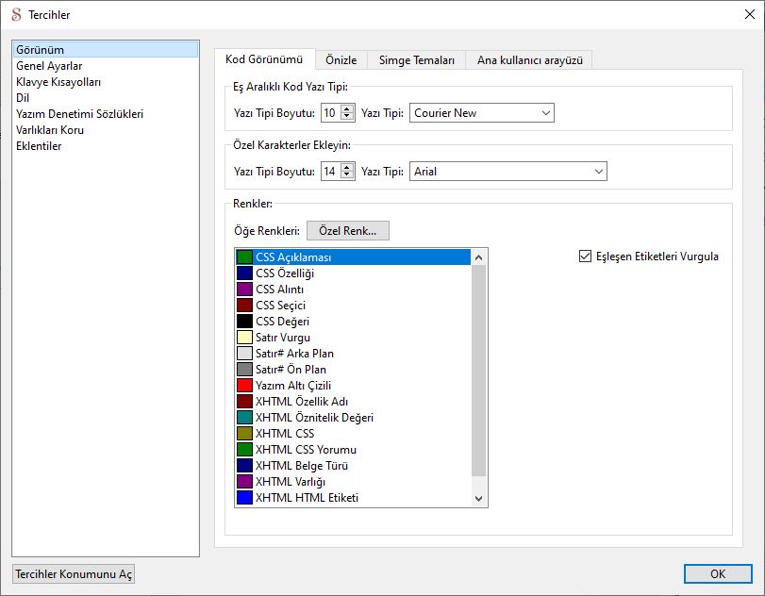Open the Ana kullanıcı arayüzü tab
This screenshot has height=596, width=765.
[x=530, y=60]
